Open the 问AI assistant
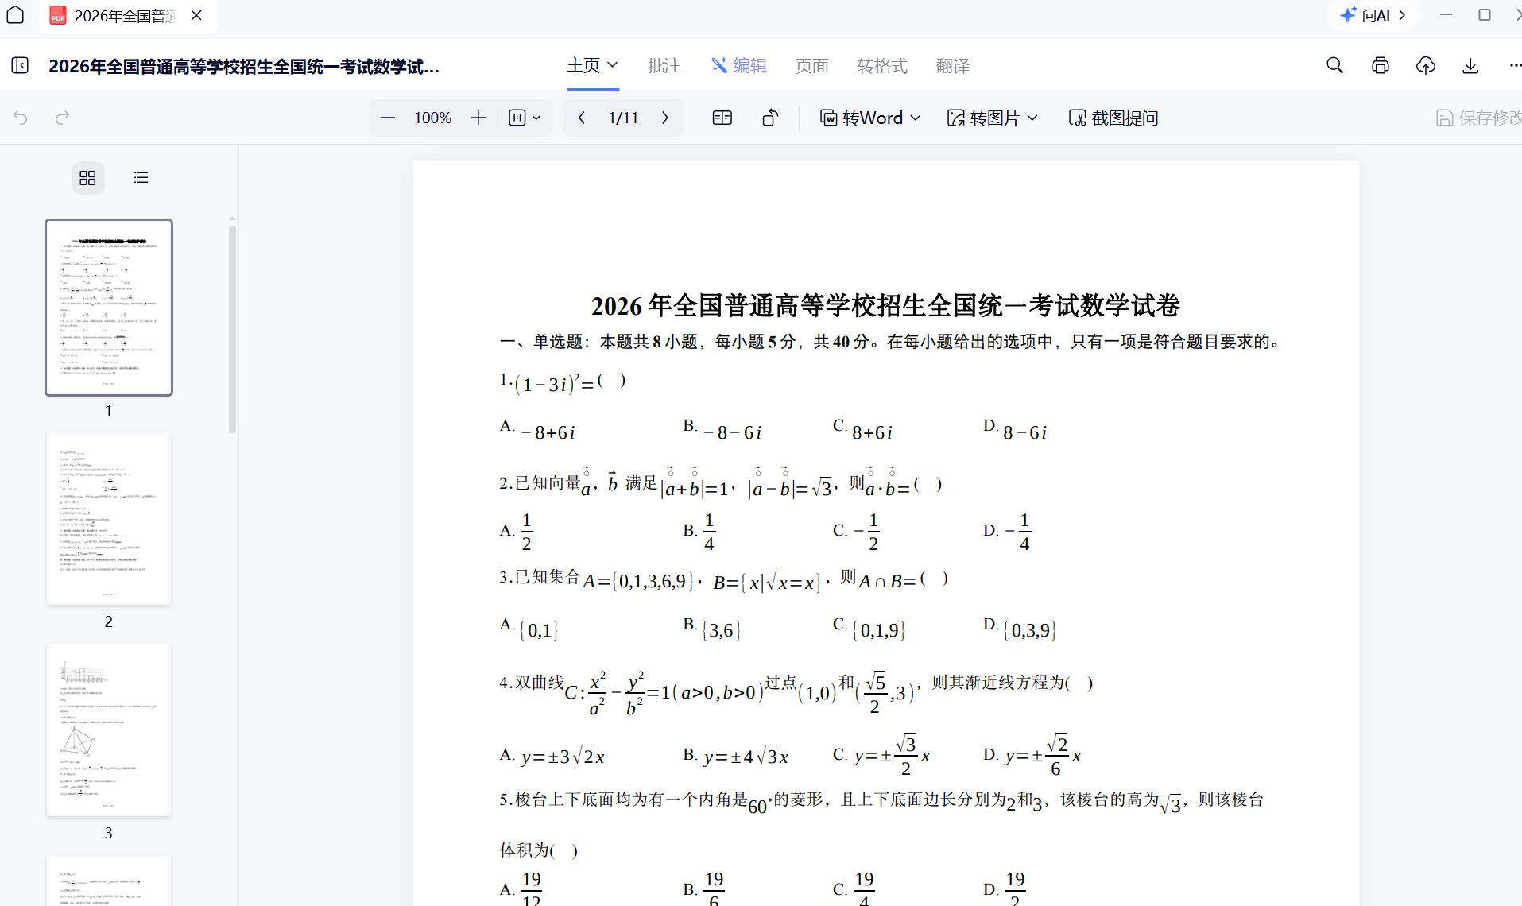Image resolution: width=1522 pixels, height=906 pixels. (x=1373, y=15)
